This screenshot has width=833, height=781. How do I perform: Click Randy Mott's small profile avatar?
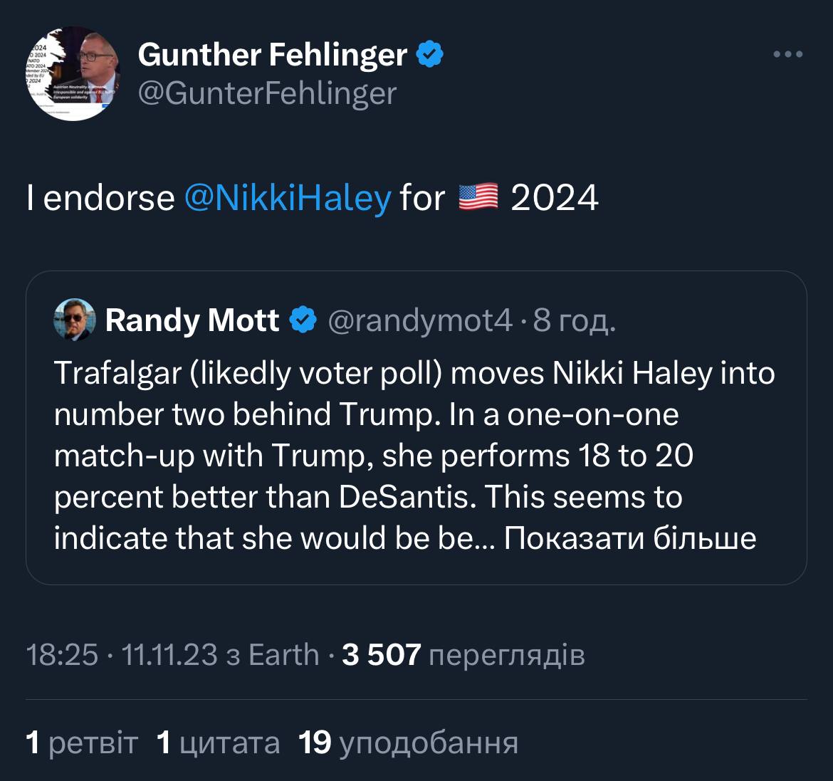(x=74, y=320)
